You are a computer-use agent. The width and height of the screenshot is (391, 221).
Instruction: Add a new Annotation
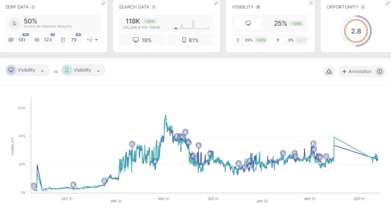[x=357, y=71]
